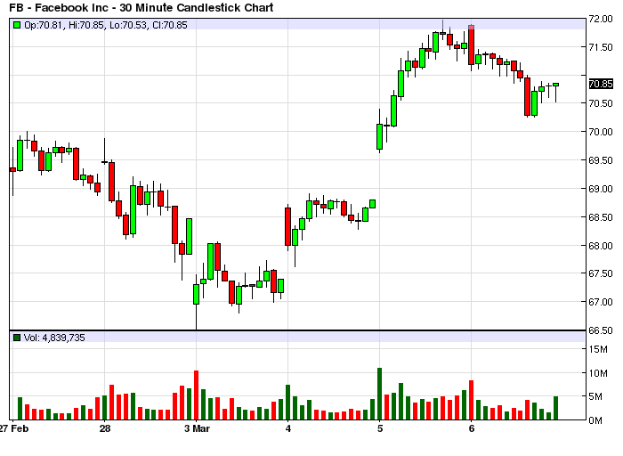Click the last green volume bar on the right

[556, 408]
